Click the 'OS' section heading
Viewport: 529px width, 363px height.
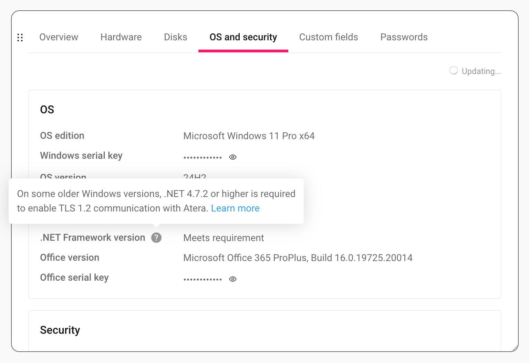(47, 110)
